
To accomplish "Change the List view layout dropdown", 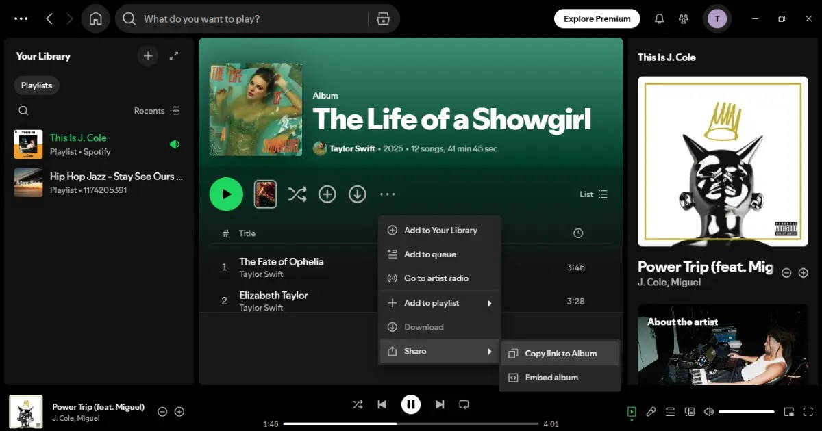I will tap(593, 194).
